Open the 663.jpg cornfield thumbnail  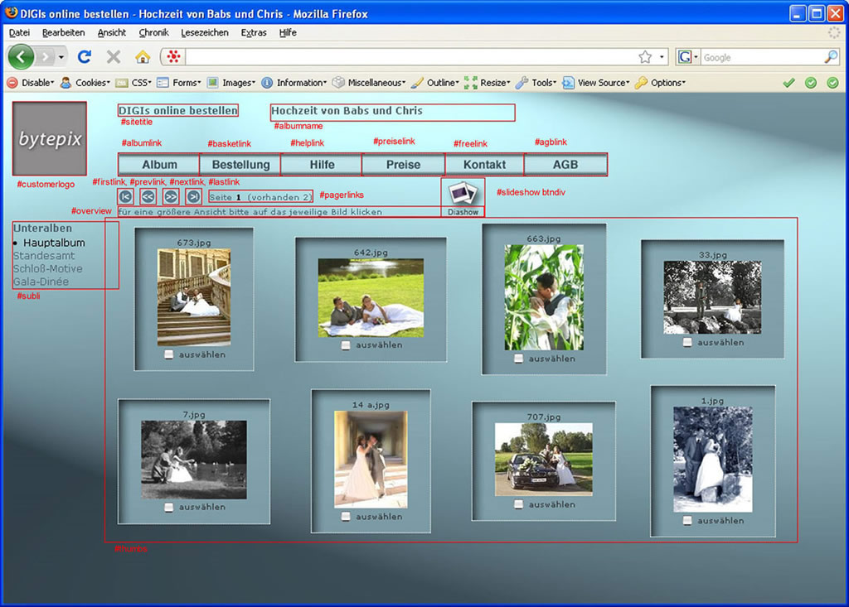tap(543, 296)
